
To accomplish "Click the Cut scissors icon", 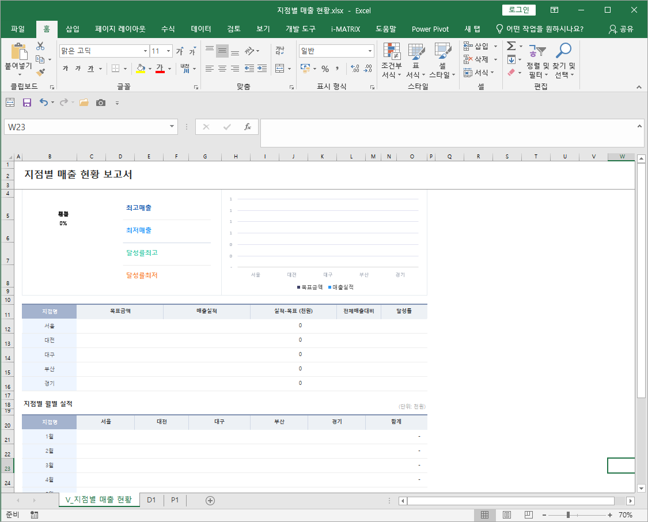I will [40, 46].
